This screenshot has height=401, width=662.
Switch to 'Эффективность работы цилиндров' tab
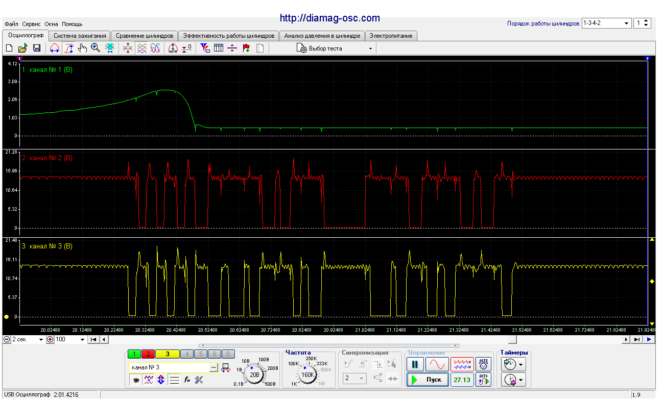click(229, 36)
